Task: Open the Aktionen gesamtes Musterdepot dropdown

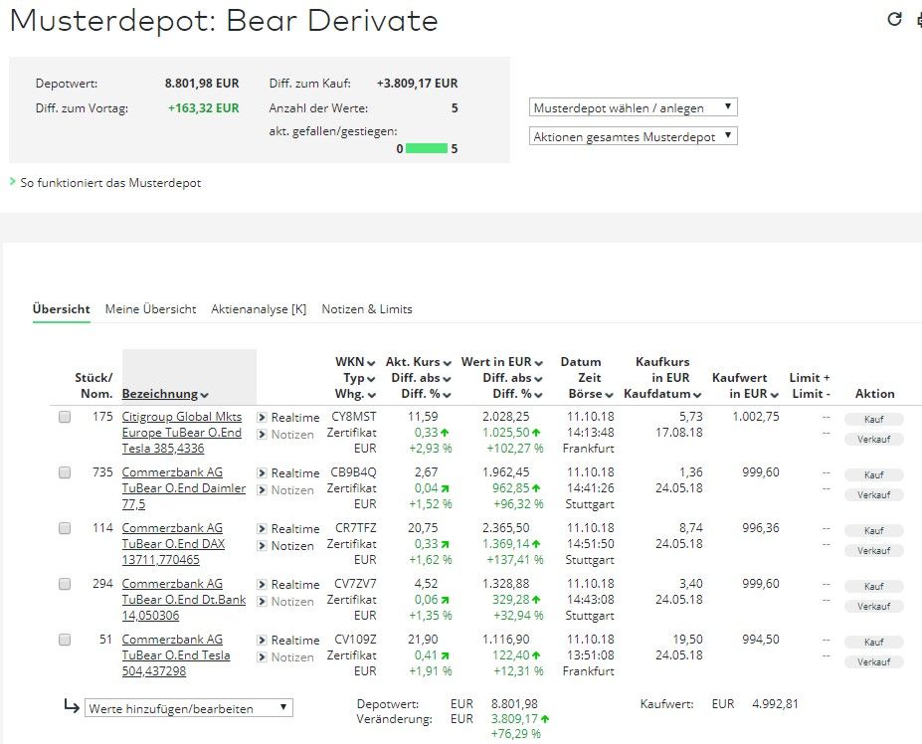Action: click(x=634, y=135)
